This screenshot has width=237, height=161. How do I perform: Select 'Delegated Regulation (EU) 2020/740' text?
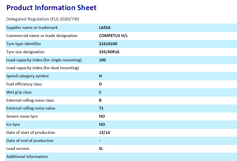coord(43,19)
